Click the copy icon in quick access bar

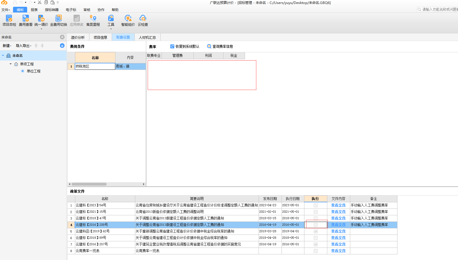click(46, 3)
